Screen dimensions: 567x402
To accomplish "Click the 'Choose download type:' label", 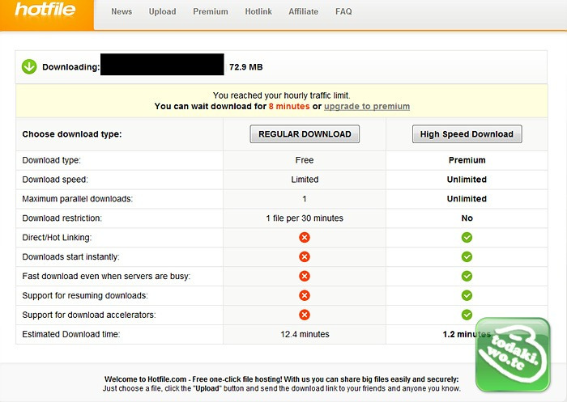I will click(72, 134).
